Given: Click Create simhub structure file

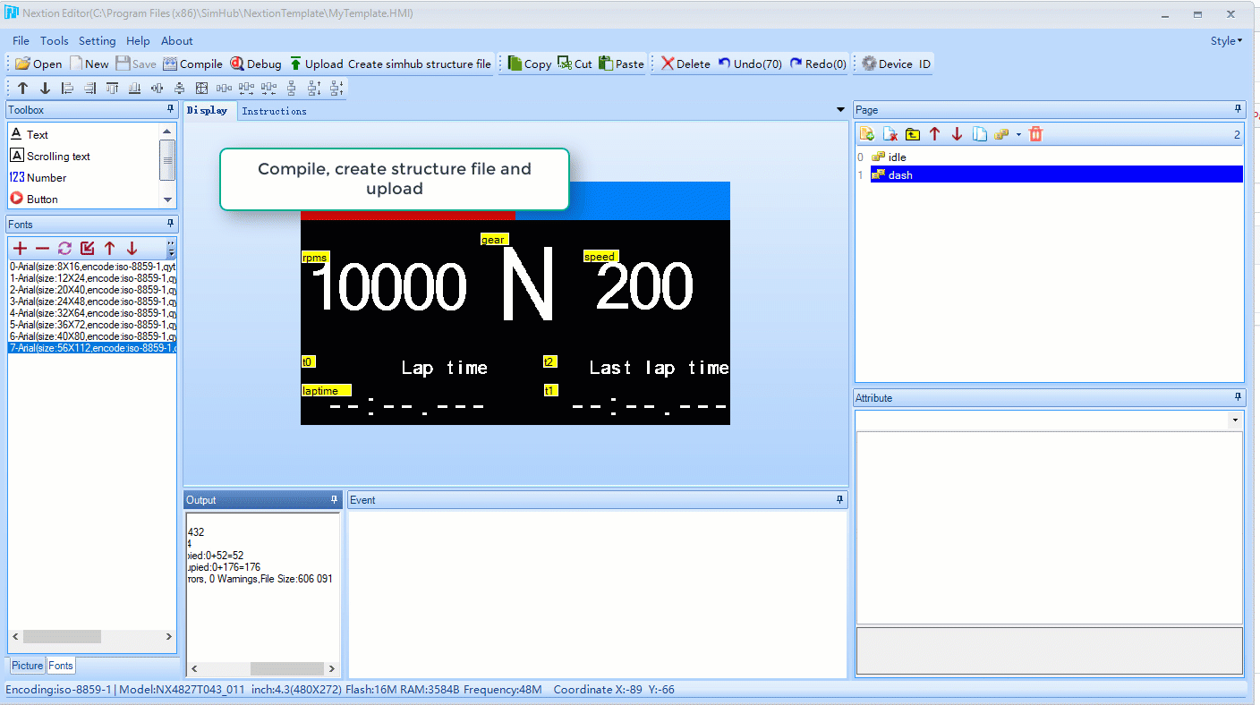Looking at the screenshot, I should point(417,64).
